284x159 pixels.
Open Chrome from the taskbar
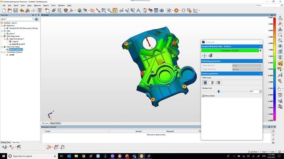(83, 156)
